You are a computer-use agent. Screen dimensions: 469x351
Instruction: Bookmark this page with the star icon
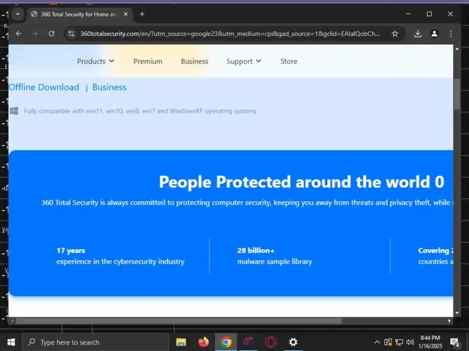point(395,34)
